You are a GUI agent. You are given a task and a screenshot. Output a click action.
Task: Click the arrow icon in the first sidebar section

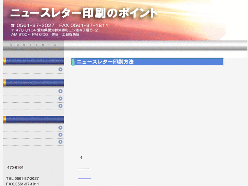[x=60, y=69]
